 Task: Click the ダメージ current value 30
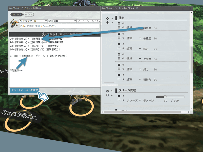[x=165, y=100]
